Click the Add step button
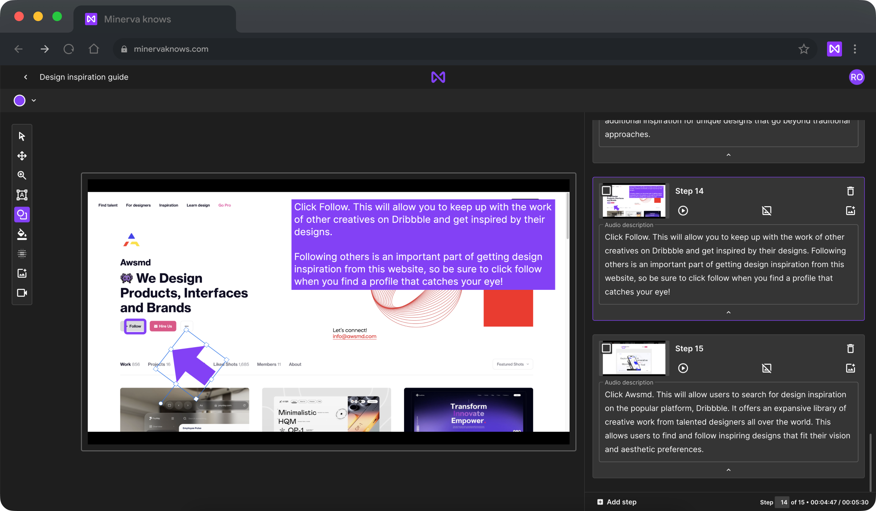876x511 pixels. coord(617,502)
